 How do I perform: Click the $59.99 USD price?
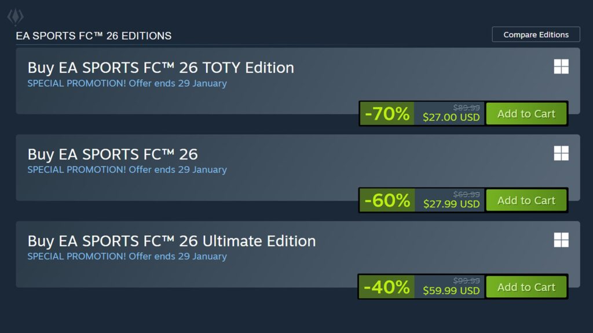pos(451,291)
